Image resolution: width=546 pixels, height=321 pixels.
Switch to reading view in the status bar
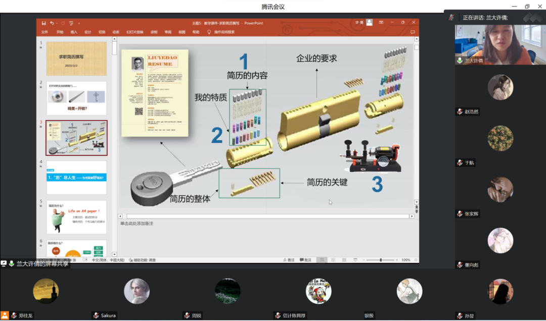coord(343,260)
